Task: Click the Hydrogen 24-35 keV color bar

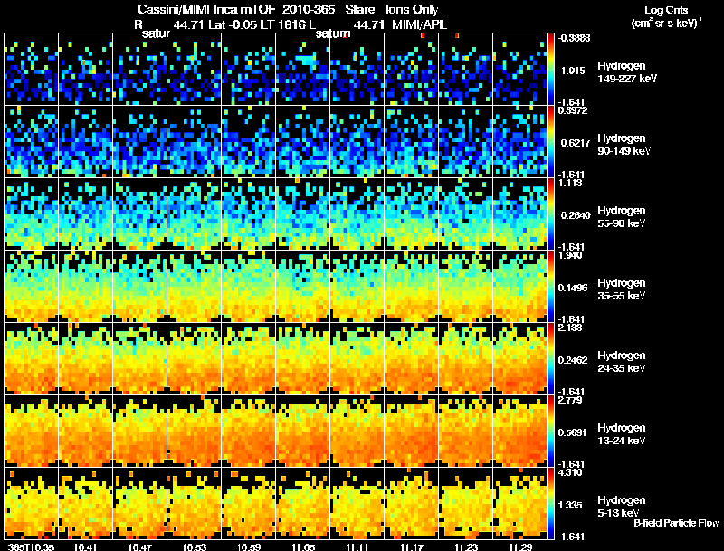Action: [550, 359]
